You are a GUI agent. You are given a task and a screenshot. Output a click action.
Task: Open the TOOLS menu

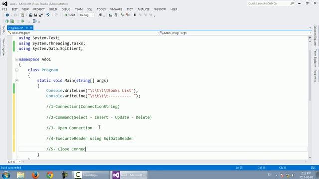click(x=101, y=9)
